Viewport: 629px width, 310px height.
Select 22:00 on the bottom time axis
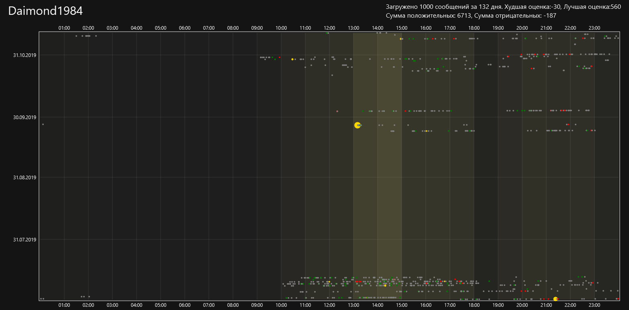(570, 305)
